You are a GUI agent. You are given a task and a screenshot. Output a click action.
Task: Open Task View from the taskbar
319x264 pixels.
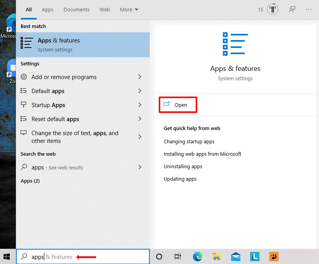click(178, 257)
